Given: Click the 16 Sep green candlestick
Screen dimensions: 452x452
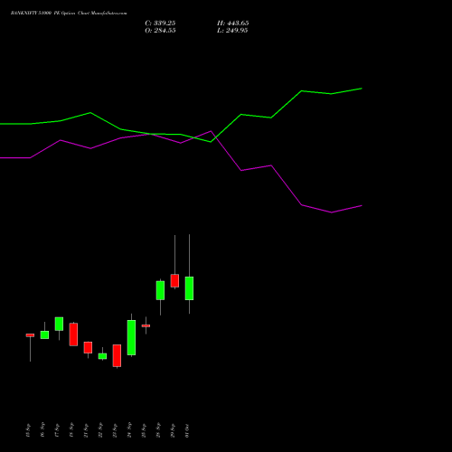Looking at the screenshot, I should [x=44, y=334].
